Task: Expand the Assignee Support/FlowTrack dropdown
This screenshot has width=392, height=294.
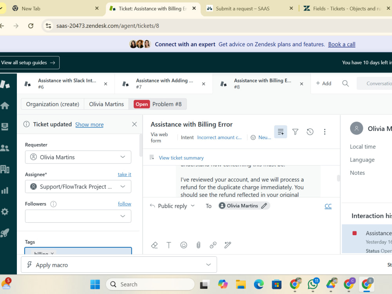Action: coord(78,187)
